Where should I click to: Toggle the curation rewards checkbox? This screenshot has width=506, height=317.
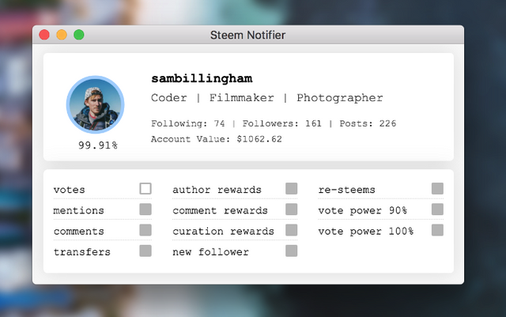point(292,230)
